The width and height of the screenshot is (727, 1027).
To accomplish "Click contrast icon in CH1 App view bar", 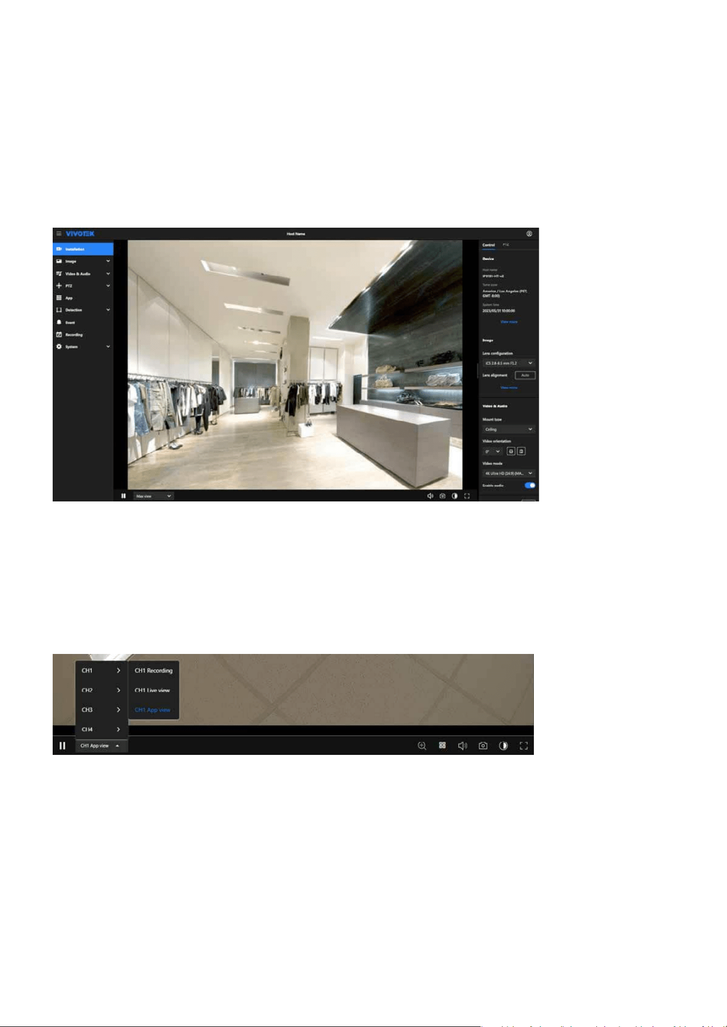I will pyautogui.click(x=503, y=746).
